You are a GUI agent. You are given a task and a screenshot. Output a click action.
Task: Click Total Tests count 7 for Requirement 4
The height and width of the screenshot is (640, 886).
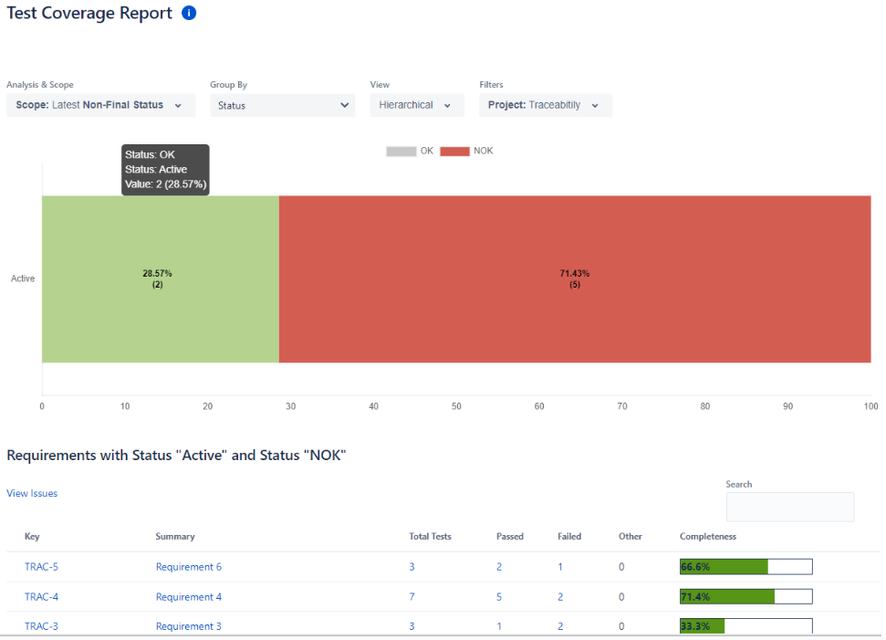click(x=412, y=596)
